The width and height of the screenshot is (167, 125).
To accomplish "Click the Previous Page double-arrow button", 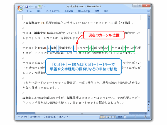I will pyautogui.click(x=149, y=105).
